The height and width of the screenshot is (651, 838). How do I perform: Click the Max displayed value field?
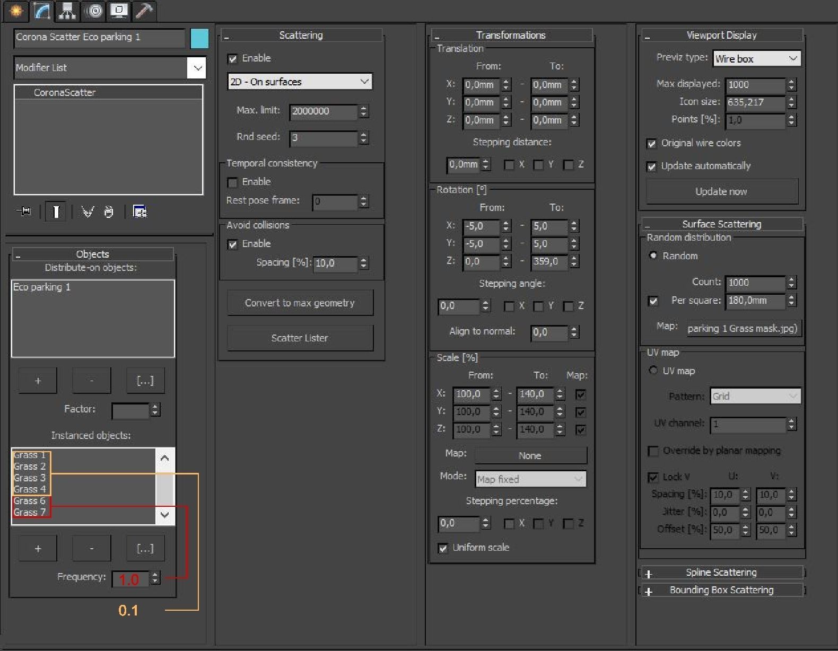pos(755,85)
